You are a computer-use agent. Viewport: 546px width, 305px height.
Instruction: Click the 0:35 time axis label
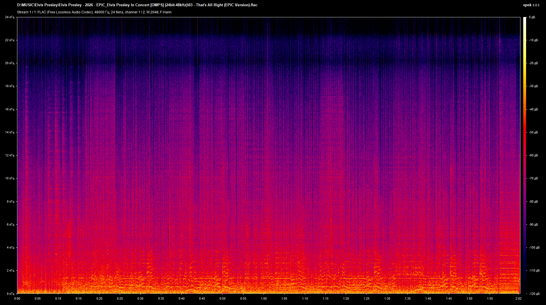(x=161, y=298)
